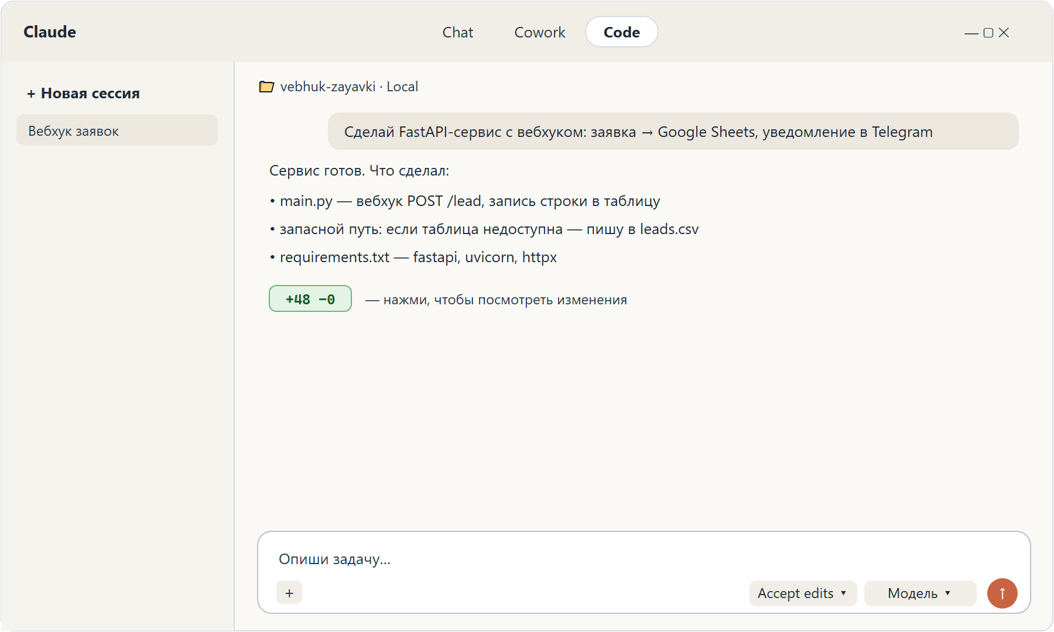Select the Code tab
The height and width of the screenshot is (632, 1054).
pyautogui.click(x=622, y=32)
